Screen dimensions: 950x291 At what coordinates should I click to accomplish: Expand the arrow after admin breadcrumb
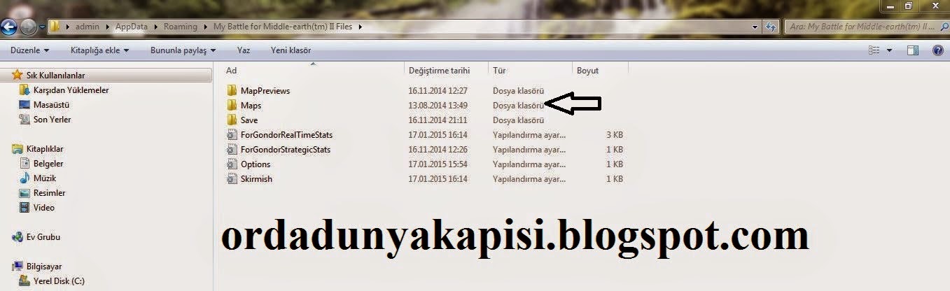(107, 27)
